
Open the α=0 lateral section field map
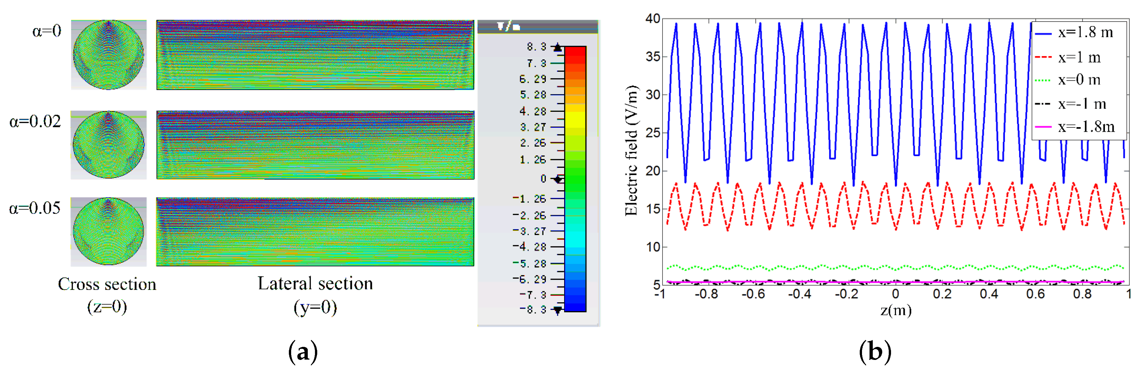(x=315, y=55)
